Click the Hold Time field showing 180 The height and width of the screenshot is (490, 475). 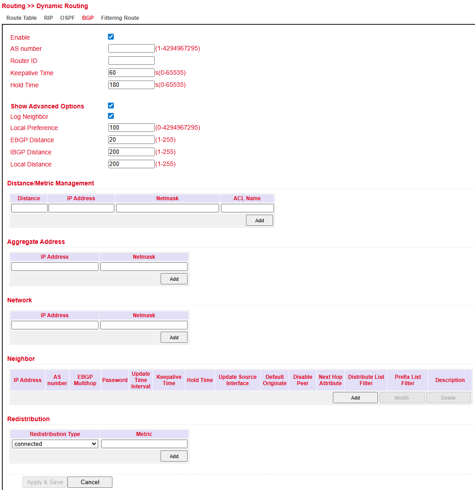click(x=131, y=84)
